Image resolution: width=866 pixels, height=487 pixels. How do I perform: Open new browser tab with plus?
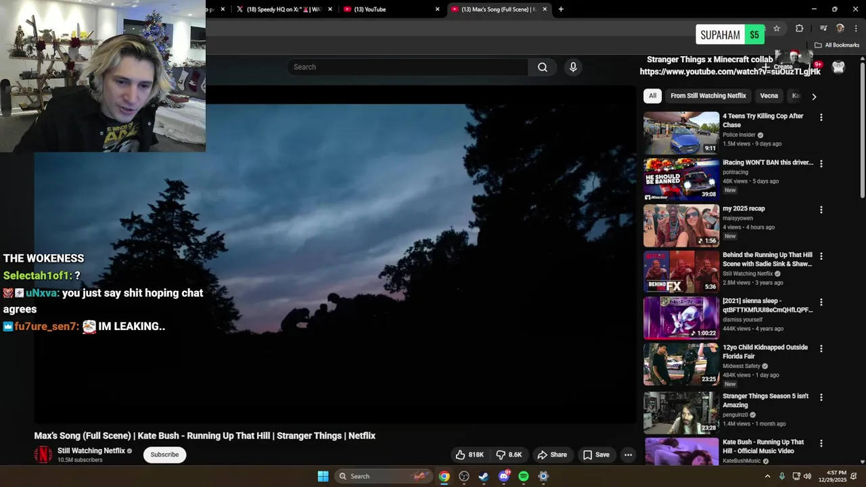pos(561,9)
